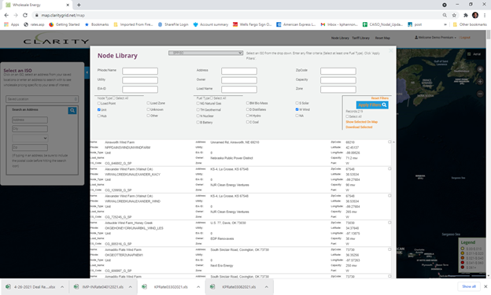
Task: Open the Getting Started bookmark
Action: coord(65,24)
